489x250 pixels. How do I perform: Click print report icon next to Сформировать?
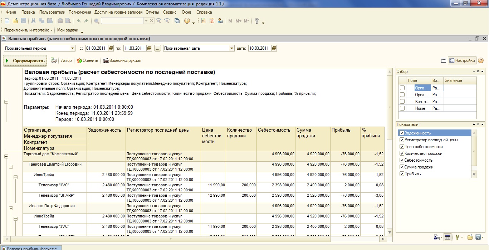[54, 60]
